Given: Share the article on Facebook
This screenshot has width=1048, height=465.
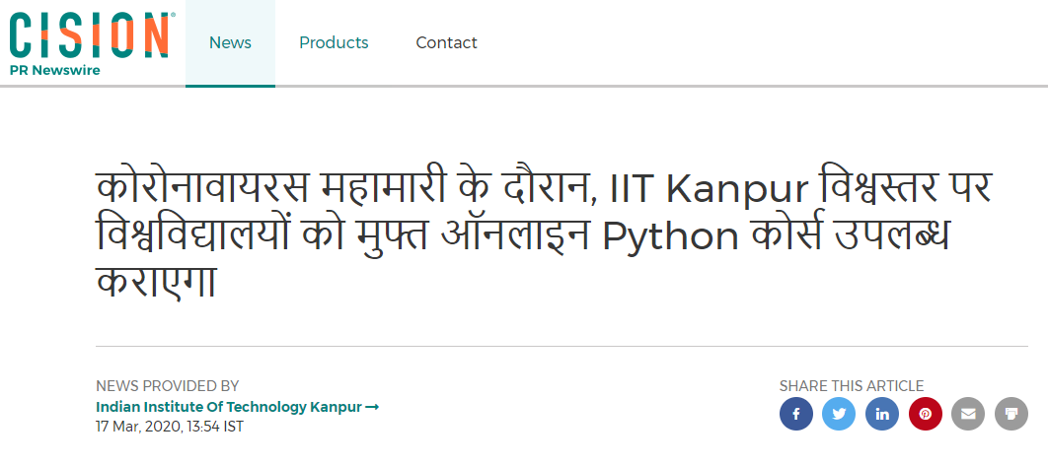Looking at the screenshot, I should click(x=795, y=414).
